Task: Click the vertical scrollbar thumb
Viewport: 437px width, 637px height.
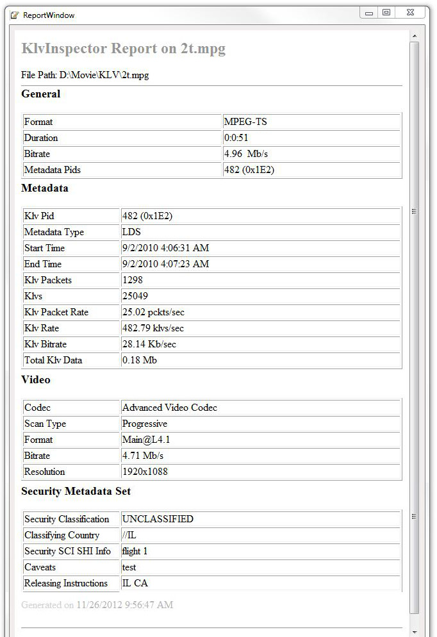Action: point(415,320)
